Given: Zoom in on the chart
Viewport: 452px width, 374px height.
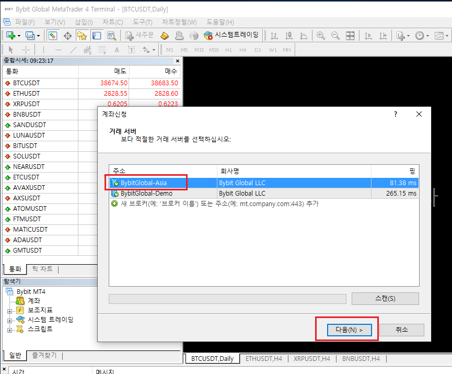Looking at the screenshot, I should 320,36.
